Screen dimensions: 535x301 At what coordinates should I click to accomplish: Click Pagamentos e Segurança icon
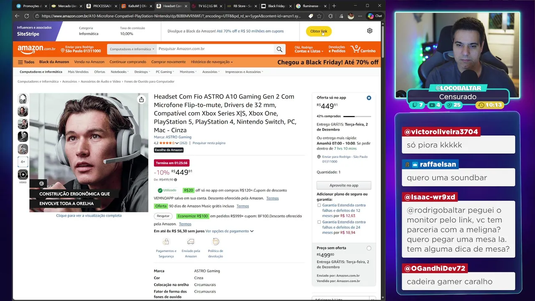point(166,242)
